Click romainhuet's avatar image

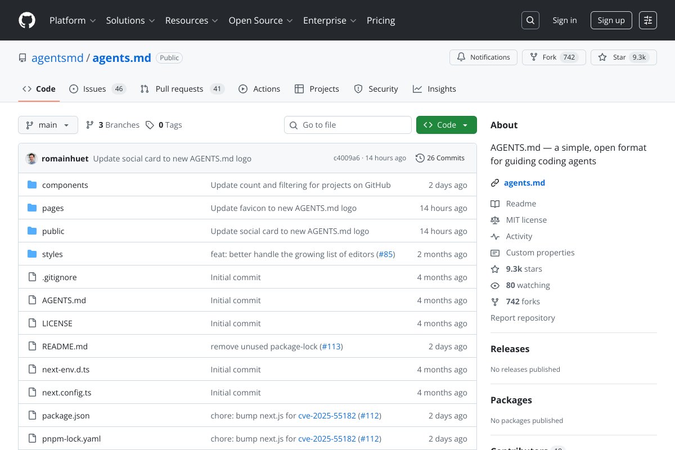click(31, 158)
